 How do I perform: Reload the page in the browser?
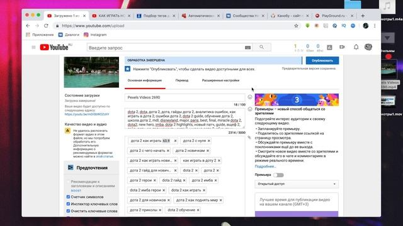[46, 26]
